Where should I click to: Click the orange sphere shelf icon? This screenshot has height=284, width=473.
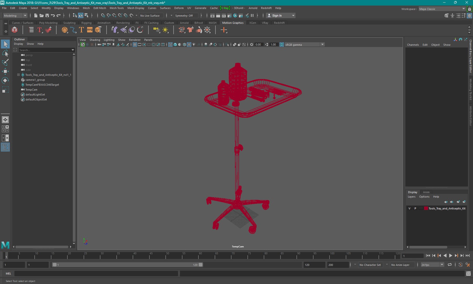(x=65, y=30)
